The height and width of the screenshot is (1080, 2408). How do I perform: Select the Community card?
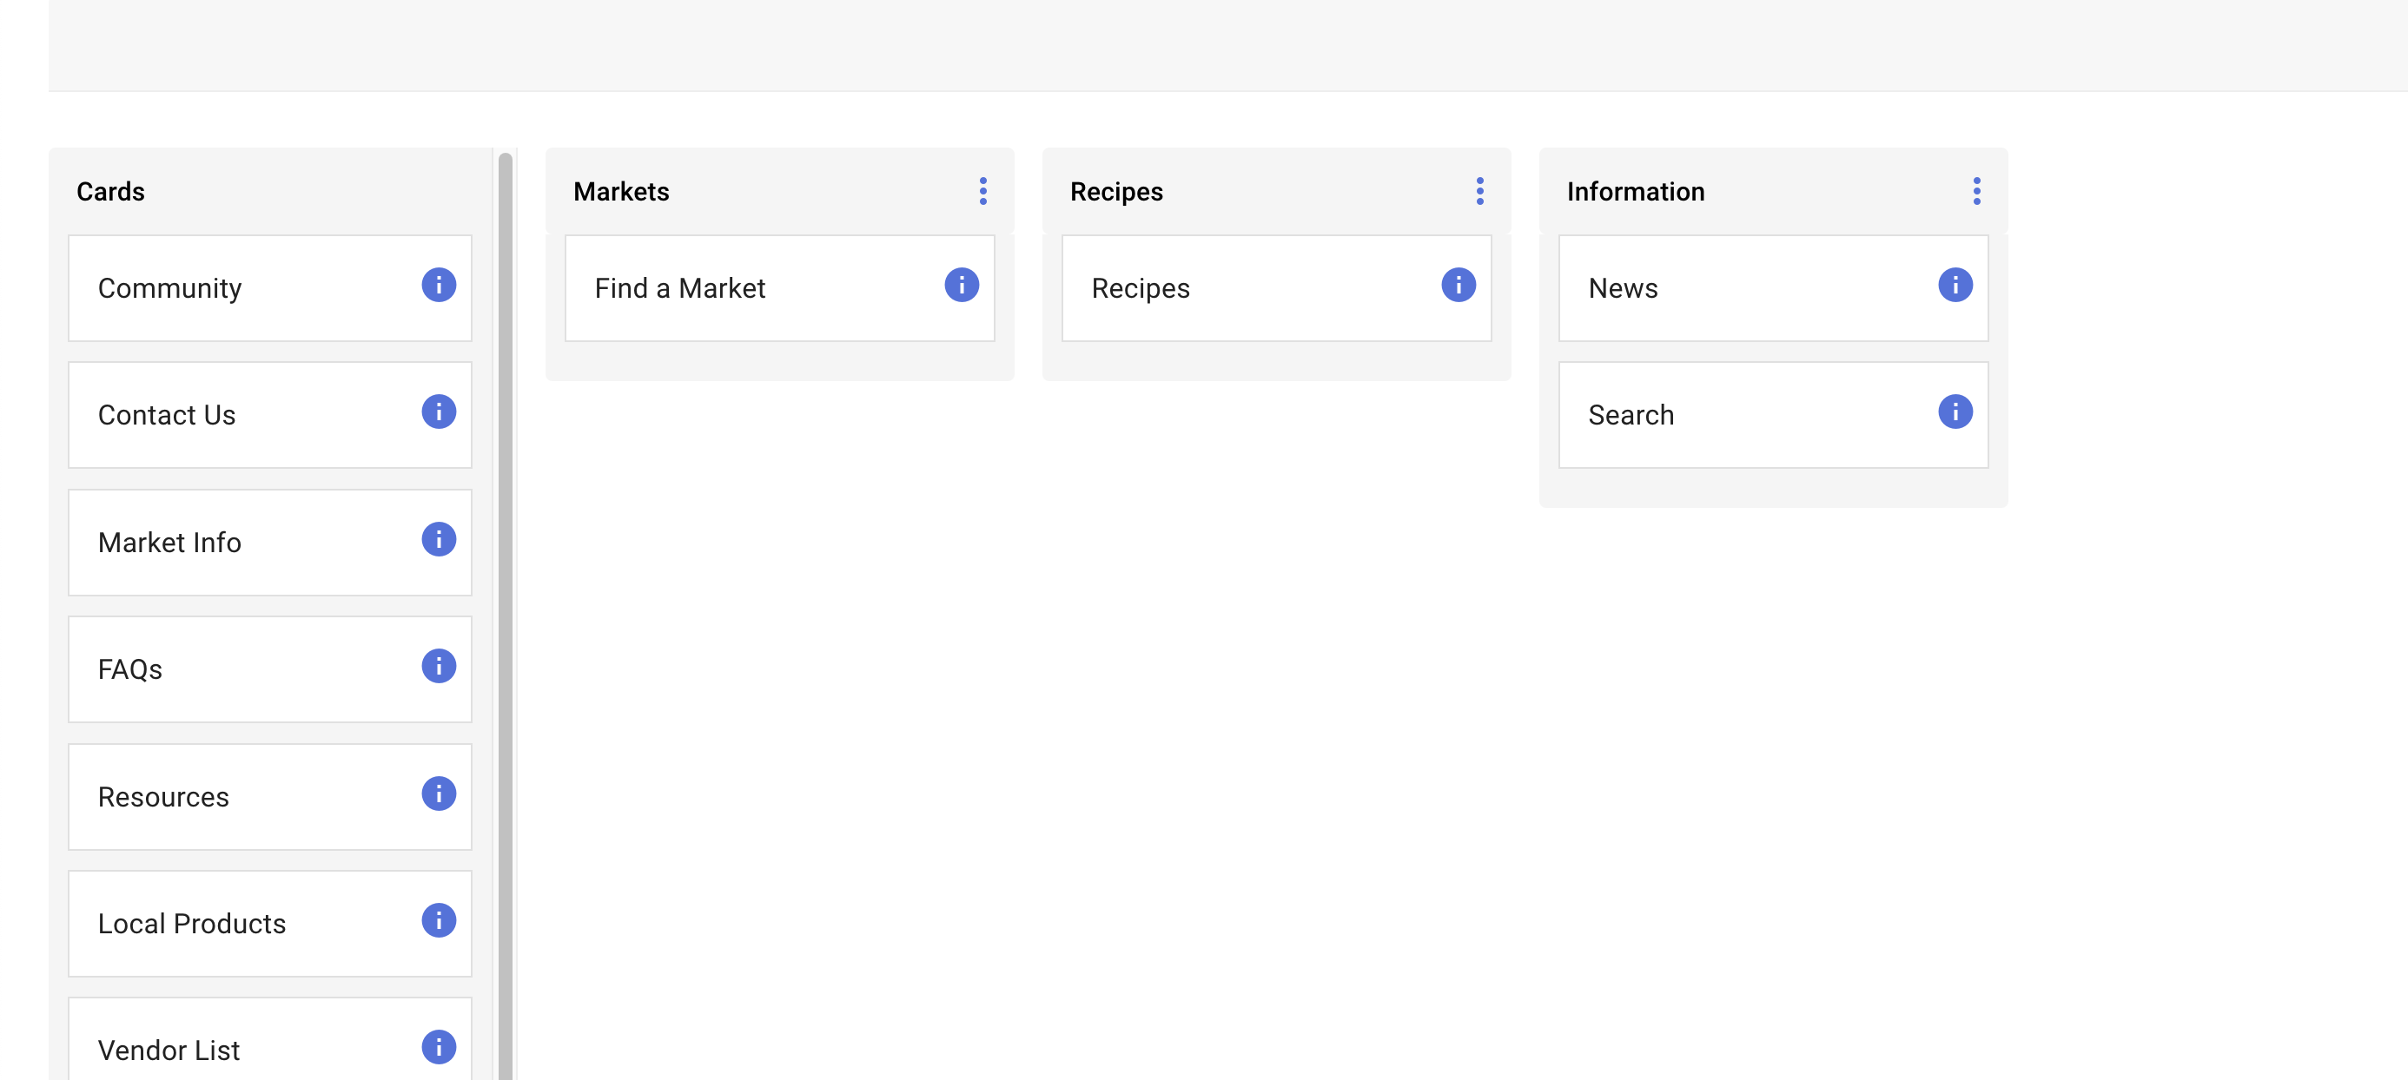click(x=270, y=289)
